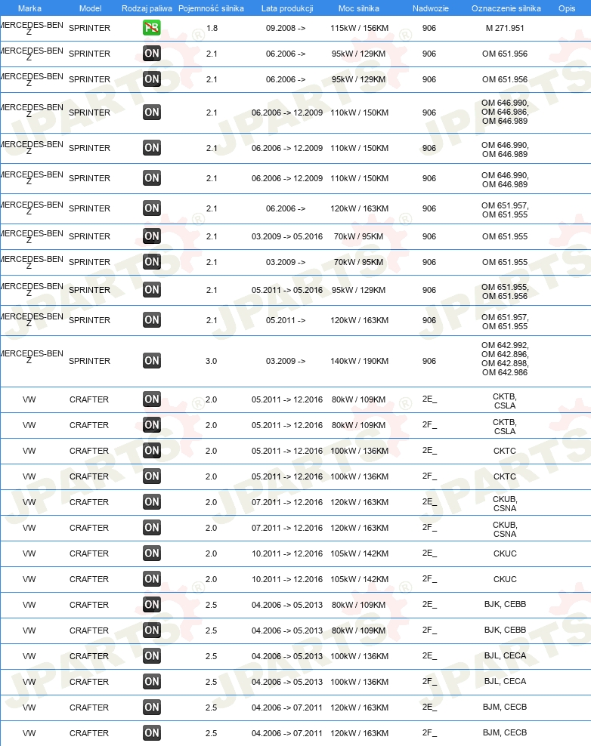Select engine cell containing OM 646.986
The height and width of the screenshot is (746, 591).
point(505,112)
